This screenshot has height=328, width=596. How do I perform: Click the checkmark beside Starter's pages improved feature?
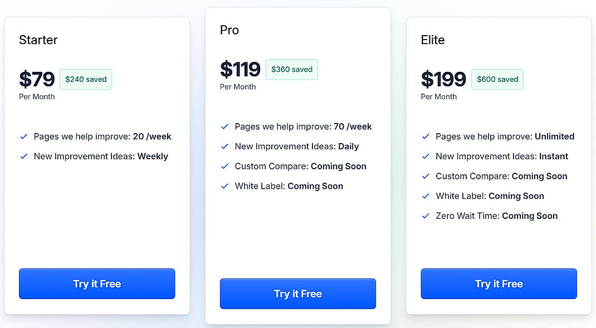pyautogui.click(x=24, y=136)
